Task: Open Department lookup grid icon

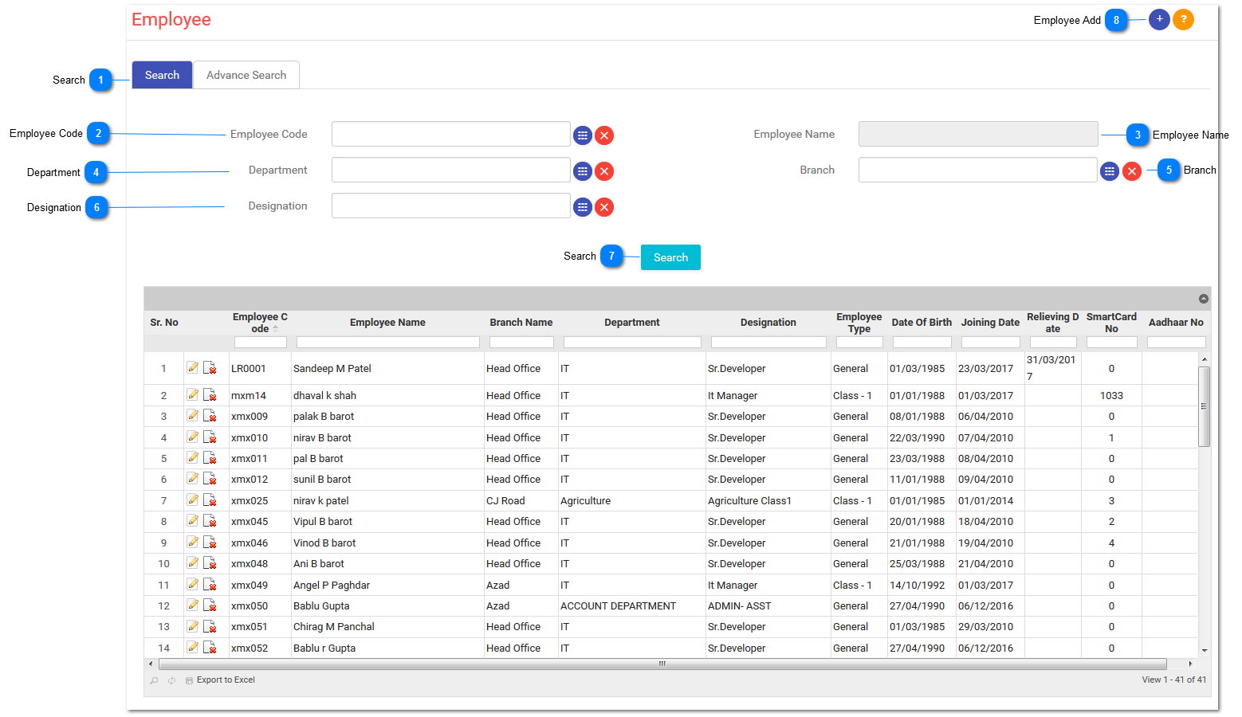Action: pos(583,171)
